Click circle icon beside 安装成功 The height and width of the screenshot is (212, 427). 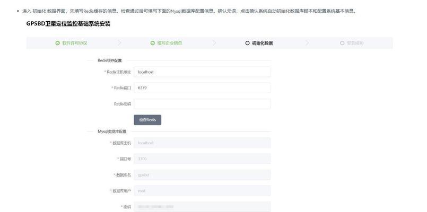pyautogui.click(x=342, y=43)
